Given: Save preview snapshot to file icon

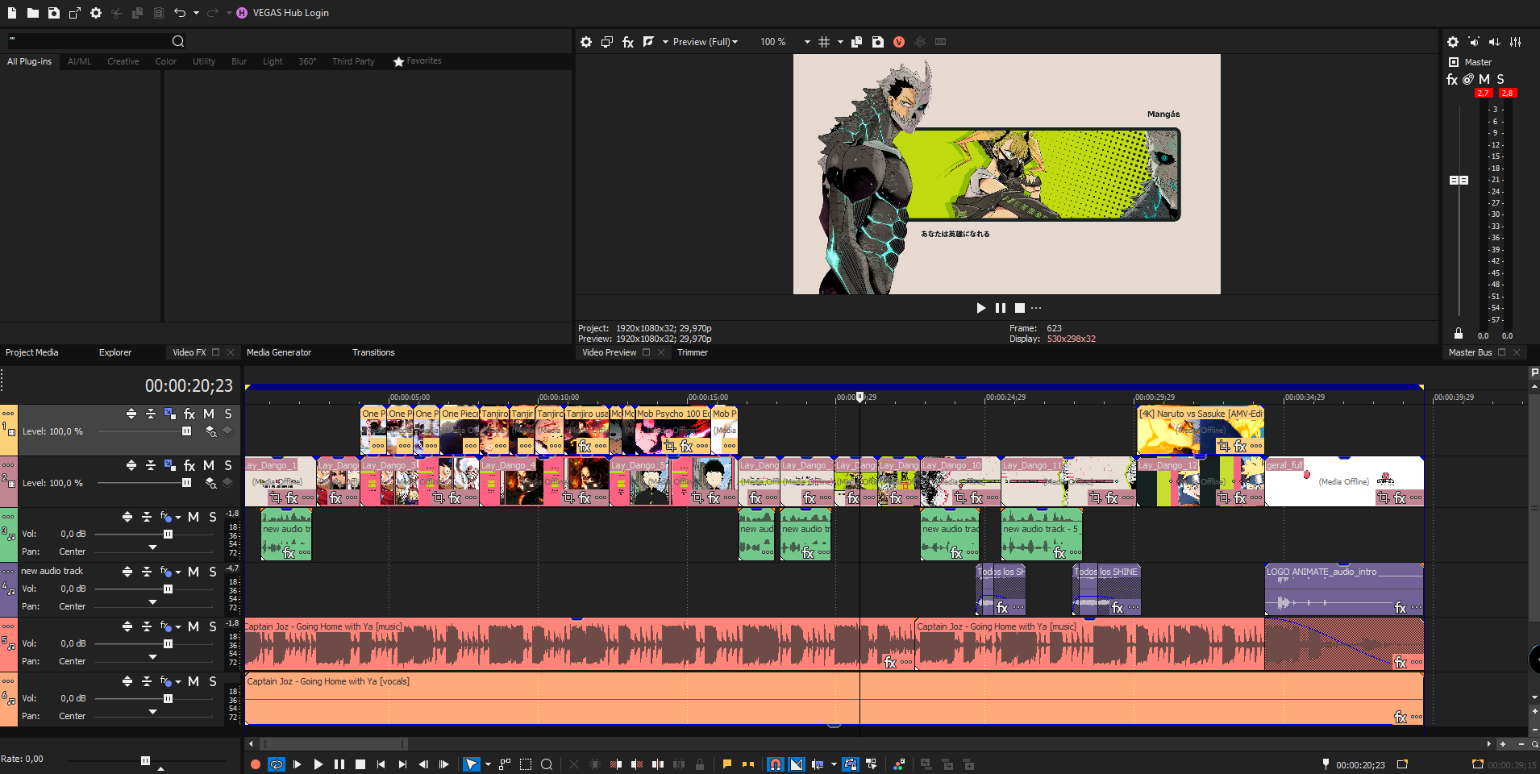Looking at the screenshot, I should [878, 42].
